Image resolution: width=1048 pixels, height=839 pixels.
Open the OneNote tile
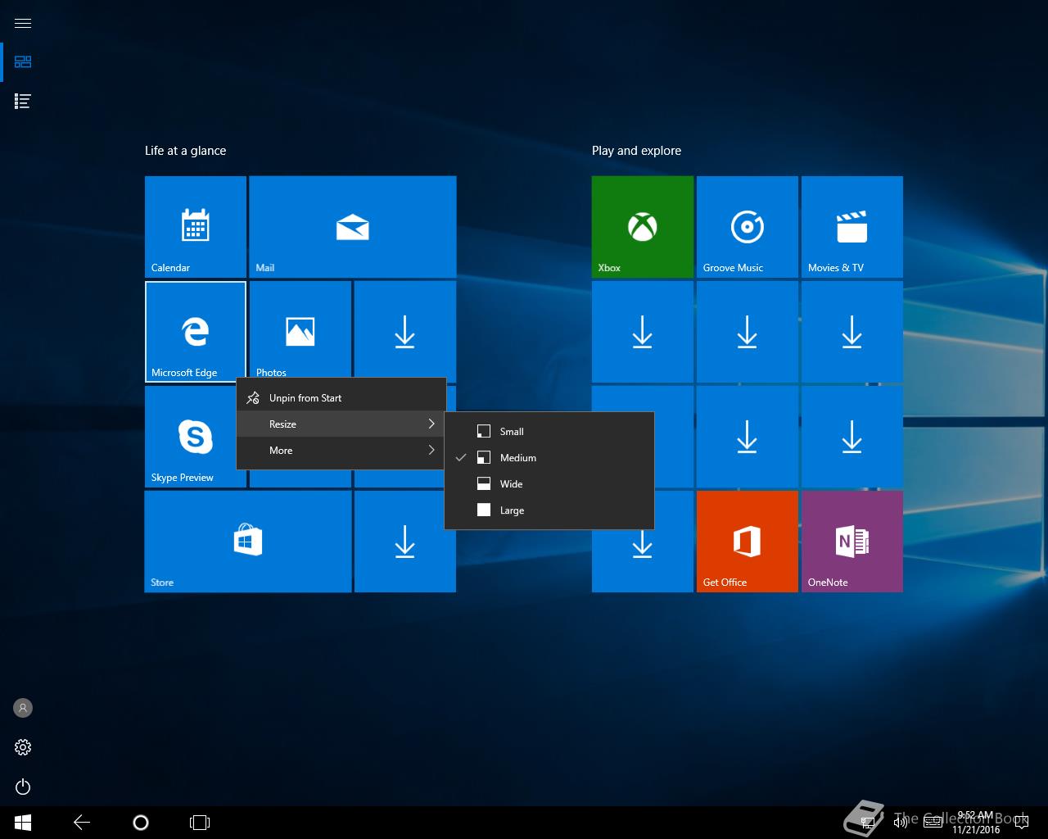click(852, 542)
